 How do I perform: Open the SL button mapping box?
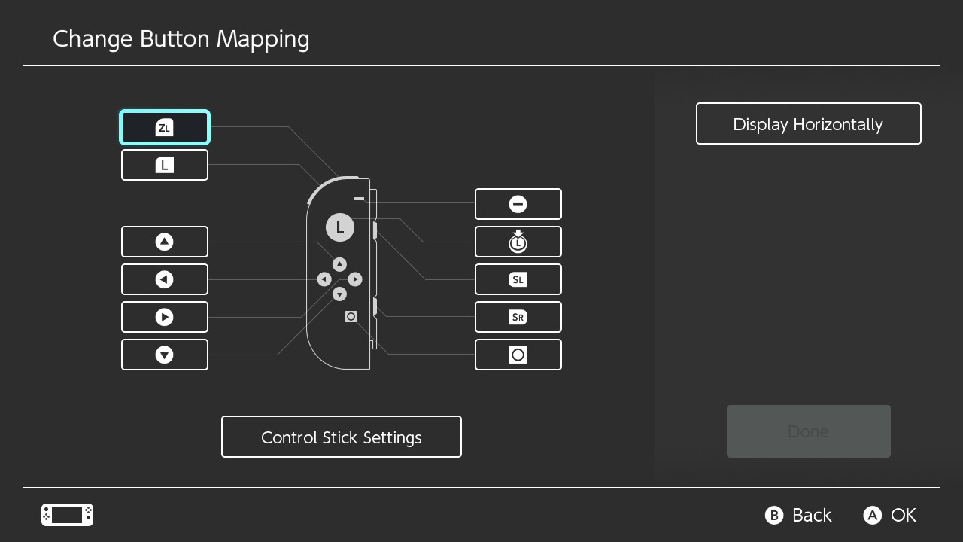pyautogui.click(x=518, y=279)
